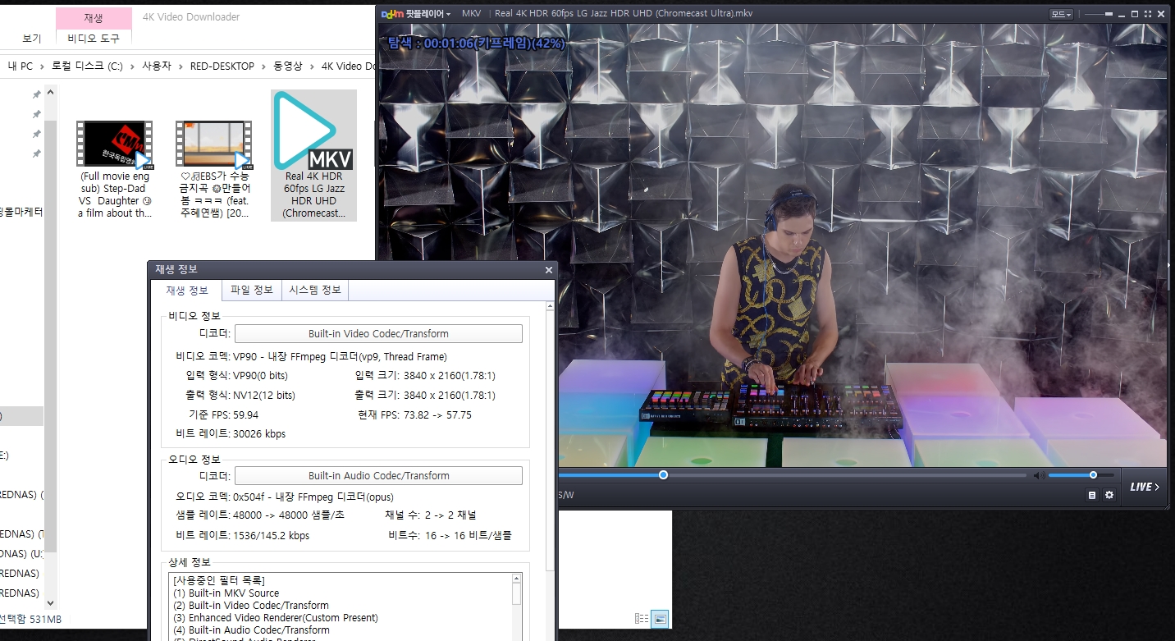
Task: Go to RED-DESKTOP breadcrumb in address bar
Action: 222,66
